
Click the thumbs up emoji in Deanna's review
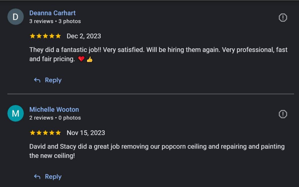[x=90, y=59]
